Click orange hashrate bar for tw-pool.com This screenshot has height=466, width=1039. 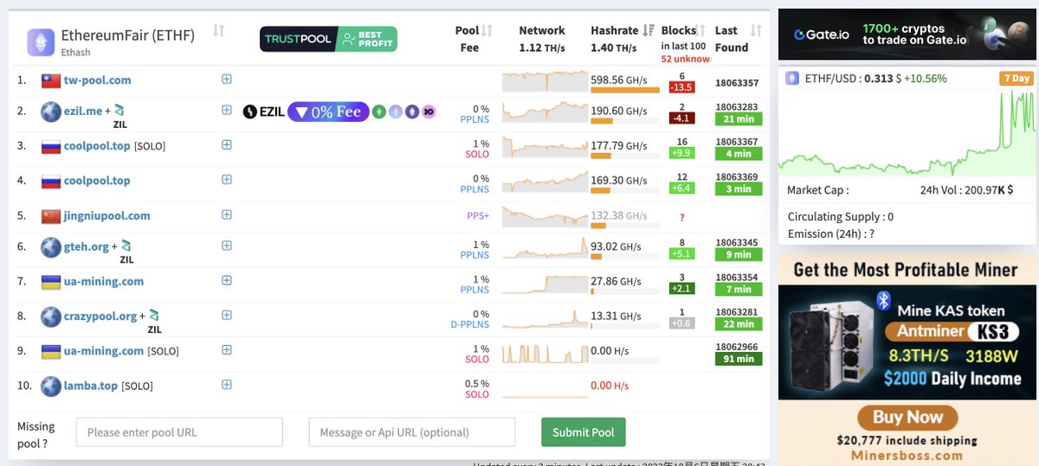pyautogui.click(x=624, y=90)
